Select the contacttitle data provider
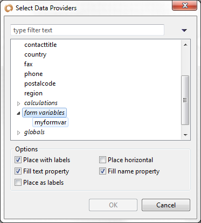 (40, 45)
